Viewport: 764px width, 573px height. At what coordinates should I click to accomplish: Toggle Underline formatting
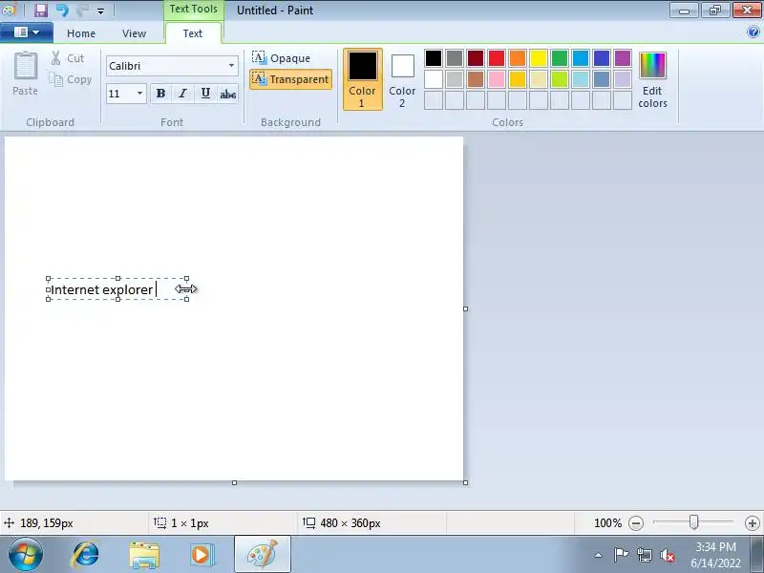[205, 93]
